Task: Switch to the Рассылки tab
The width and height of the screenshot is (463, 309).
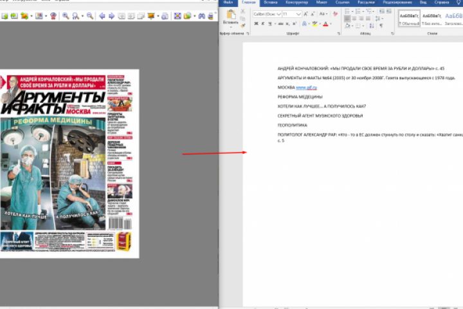Action: 366,3
